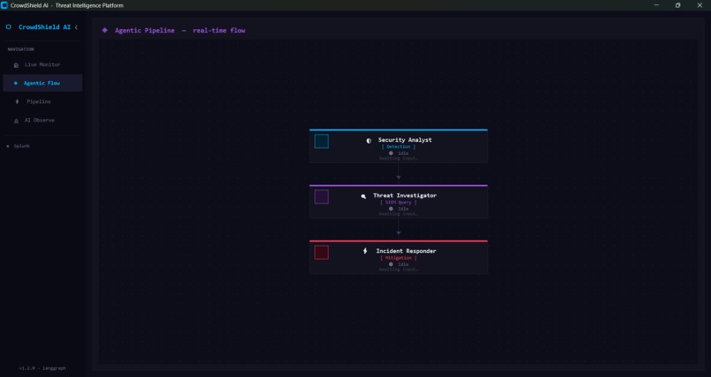The image size is (711, 377).
Task: Select Agentic Flow in navigation
Action: [42, 84]
